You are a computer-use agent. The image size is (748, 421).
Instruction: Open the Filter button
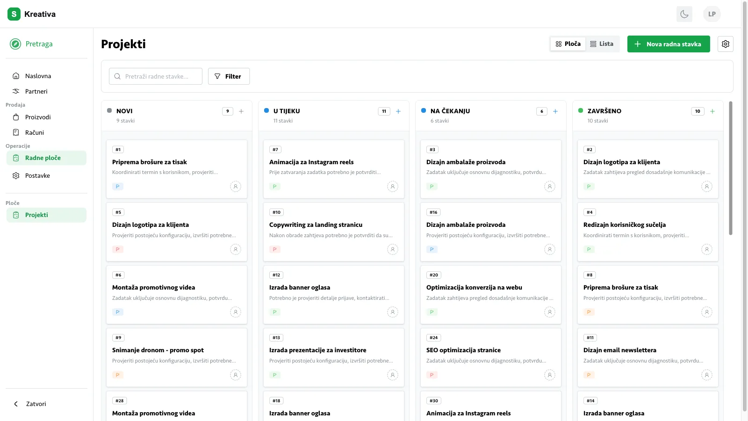click(x=229, y=76)
